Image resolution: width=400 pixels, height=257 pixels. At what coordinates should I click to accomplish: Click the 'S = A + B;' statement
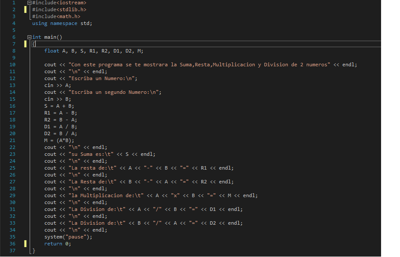point(59,106)
